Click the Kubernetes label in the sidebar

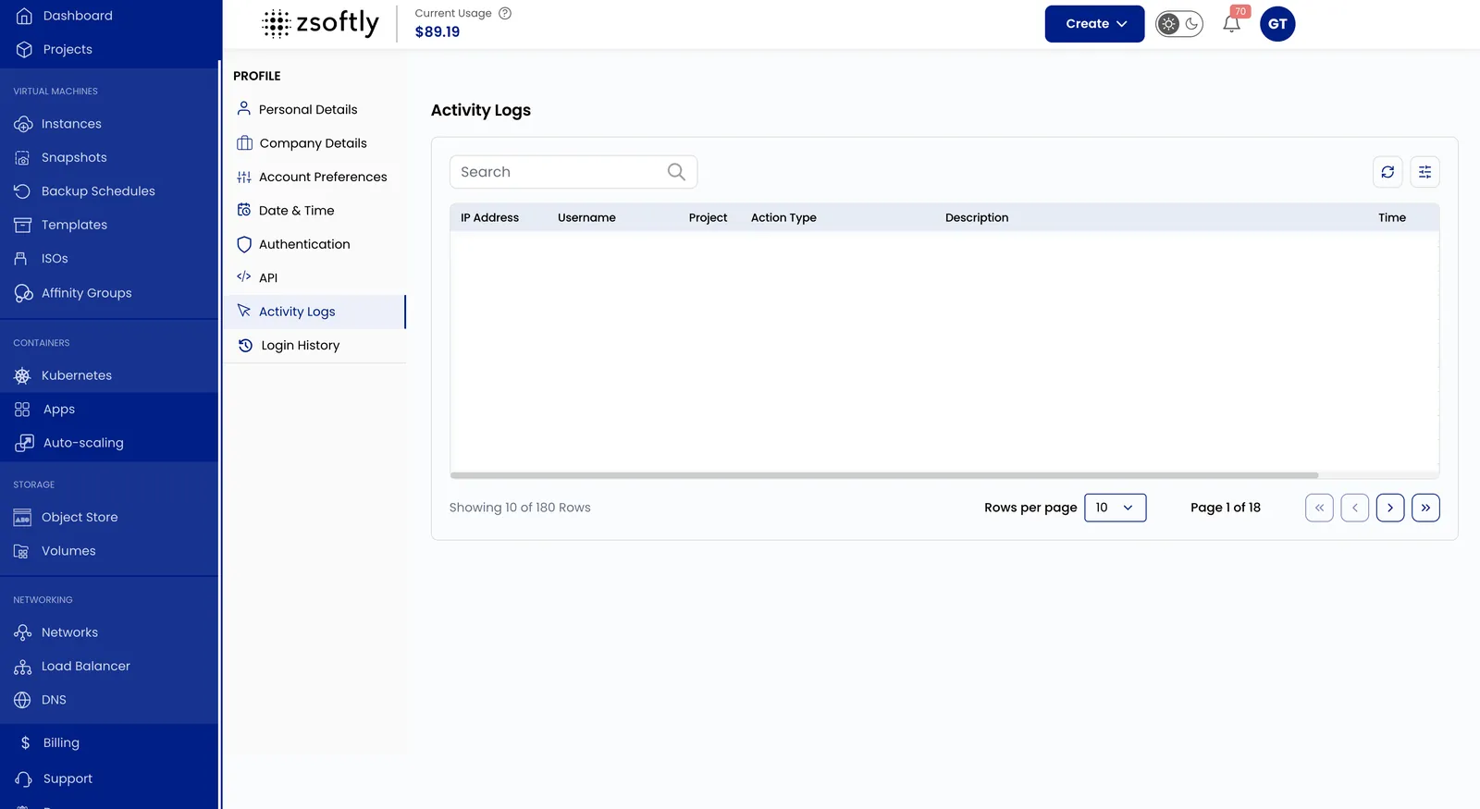[x=77, y=375]
